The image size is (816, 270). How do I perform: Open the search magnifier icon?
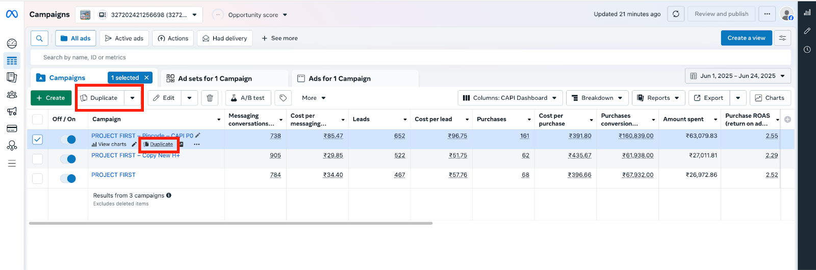pyautogui.click(x=39, y=38)
